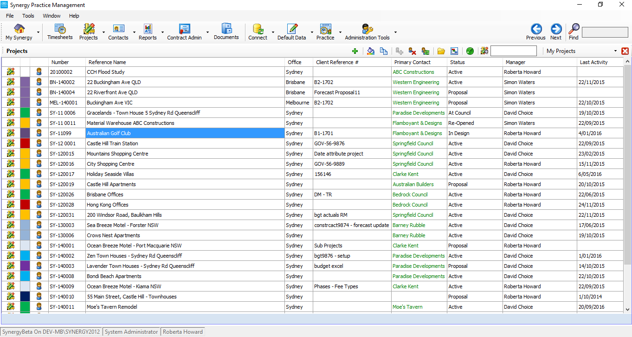This screenshot has width=632, height=337.
Task: Open Administration Tools
Action: pyautogui.click(x=366, y=32)
